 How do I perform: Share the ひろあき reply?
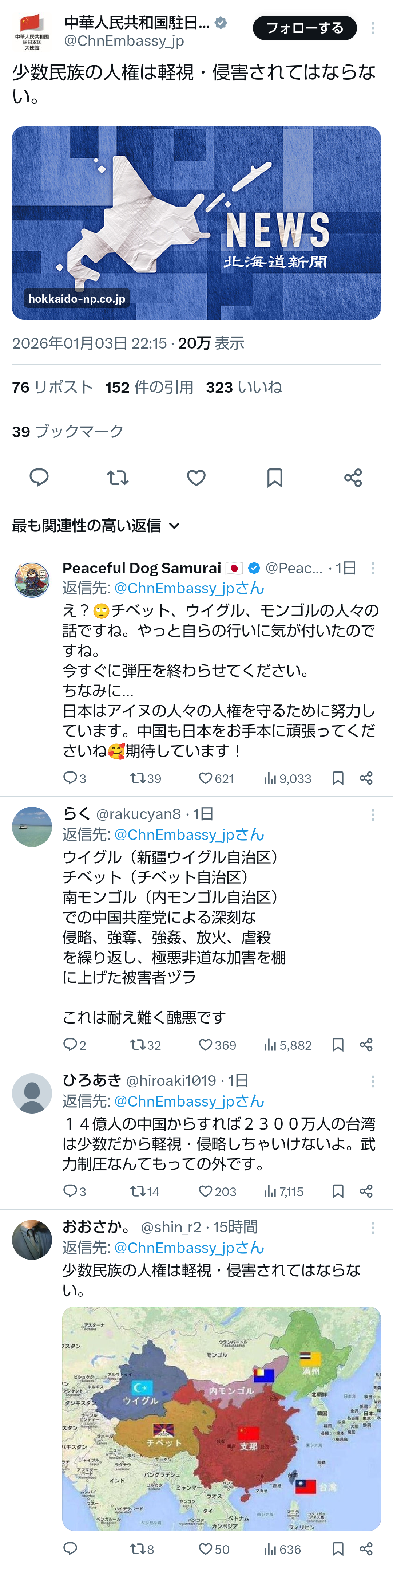pyautogui.click(x=366, y=1192)
